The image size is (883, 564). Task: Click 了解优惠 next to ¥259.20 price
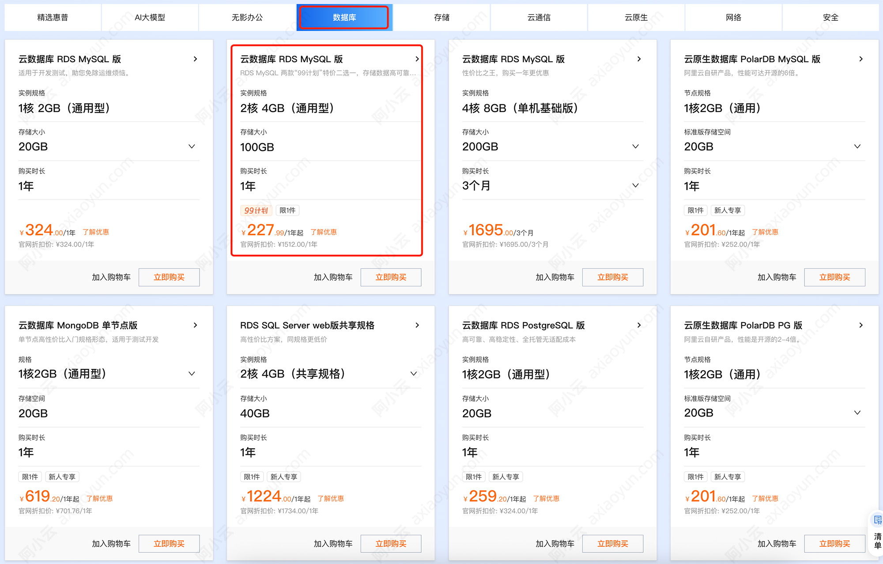click(x=546, y=498)
